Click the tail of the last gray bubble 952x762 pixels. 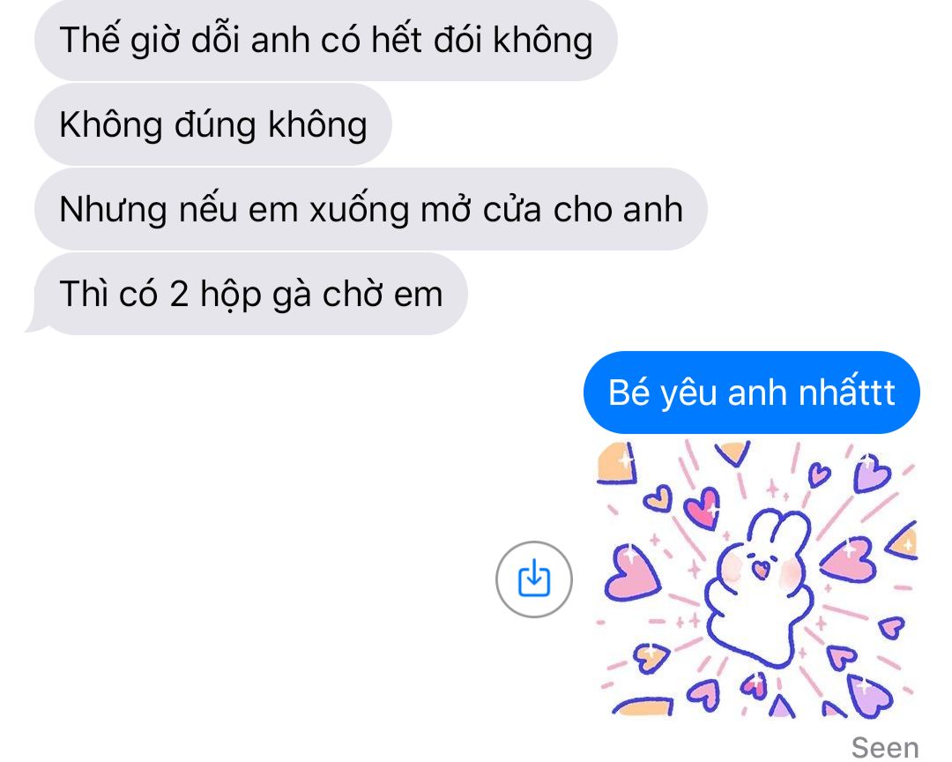tap(38, 325)
